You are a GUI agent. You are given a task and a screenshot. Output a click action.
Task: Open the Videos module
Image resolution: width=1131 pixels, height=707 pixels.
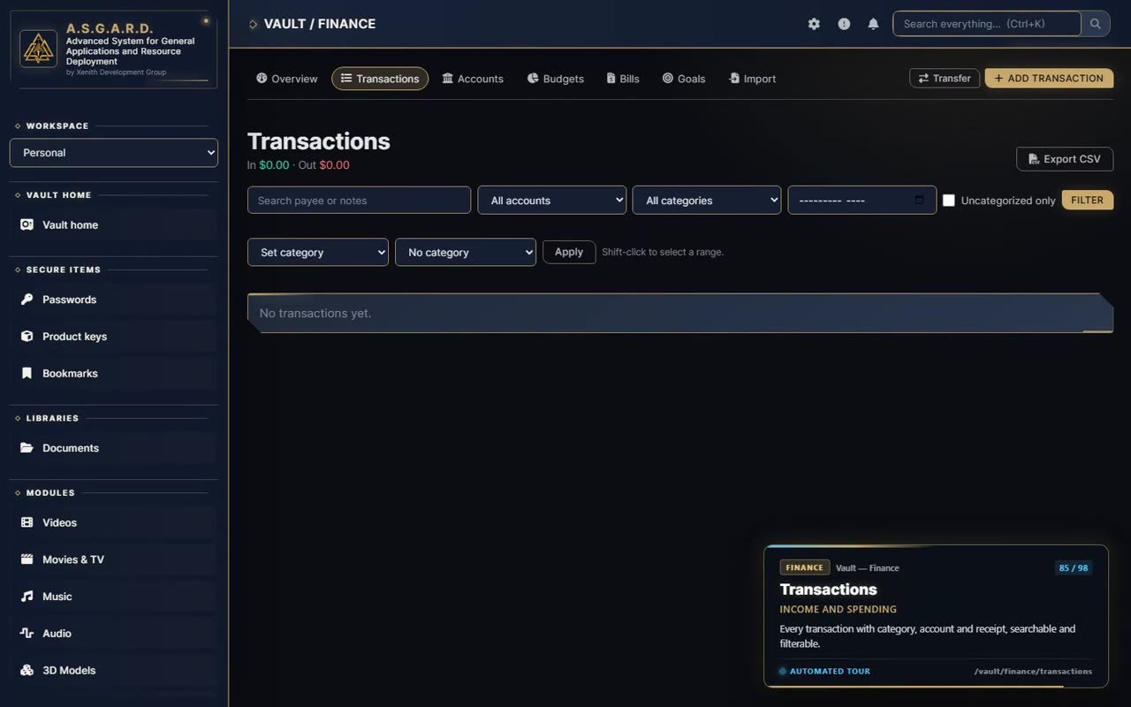click(113, 522)
